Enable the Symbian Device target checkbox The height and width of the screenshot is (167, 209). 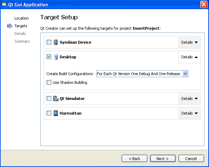49,42
